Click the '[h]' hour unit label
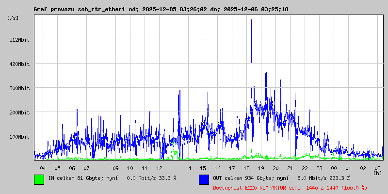Screen dimensions: 388x194 click(x=378, y=173)
